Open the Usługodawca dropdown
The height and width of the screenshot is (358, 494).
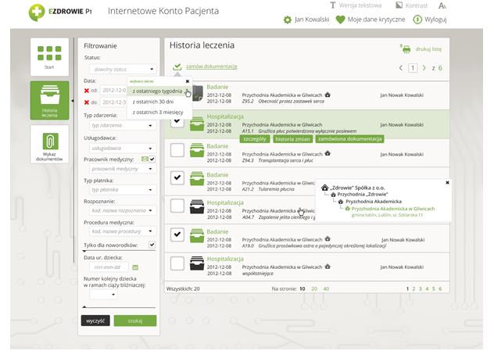(x=122, y=148)
